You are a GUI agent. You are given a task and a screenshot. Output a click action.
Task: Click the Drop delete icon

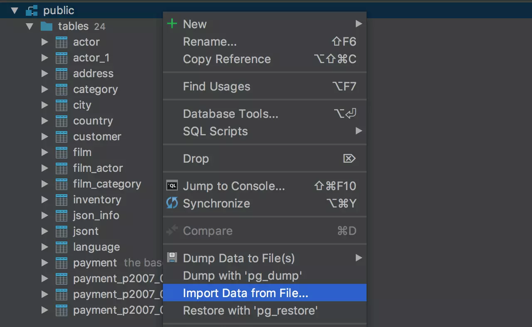click(349, 159)
